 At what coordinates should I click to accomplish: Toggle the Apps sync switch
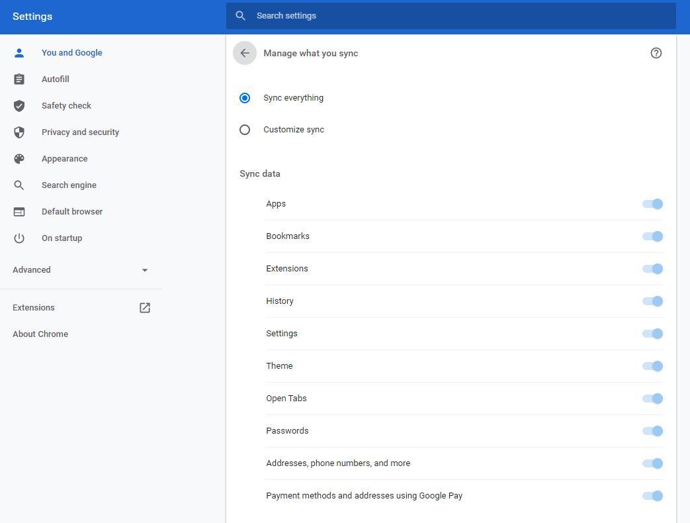click(652, 204)
